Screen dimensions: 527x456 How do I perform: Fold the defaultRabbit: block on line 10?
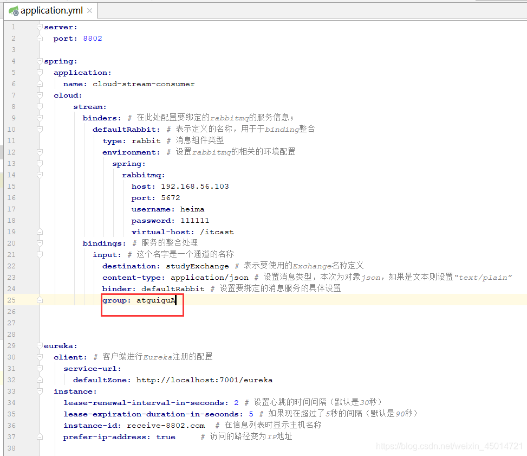tap(40, 129)
